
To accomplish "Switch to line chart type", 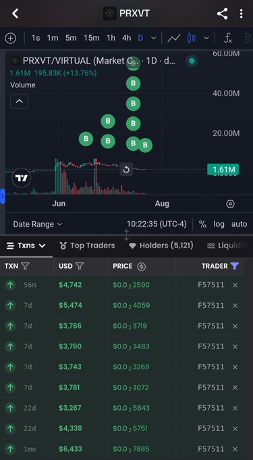I will click(174, 38).
